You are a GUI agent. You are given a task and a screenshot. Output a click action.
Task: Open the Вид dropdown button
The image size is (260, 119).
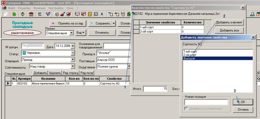tap(81, 33)
